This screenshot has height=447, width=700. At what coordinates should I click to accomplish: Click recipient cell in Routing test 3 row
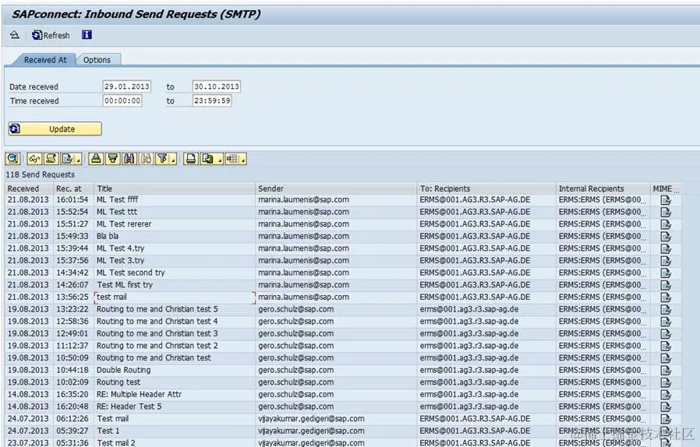point(487,333)
